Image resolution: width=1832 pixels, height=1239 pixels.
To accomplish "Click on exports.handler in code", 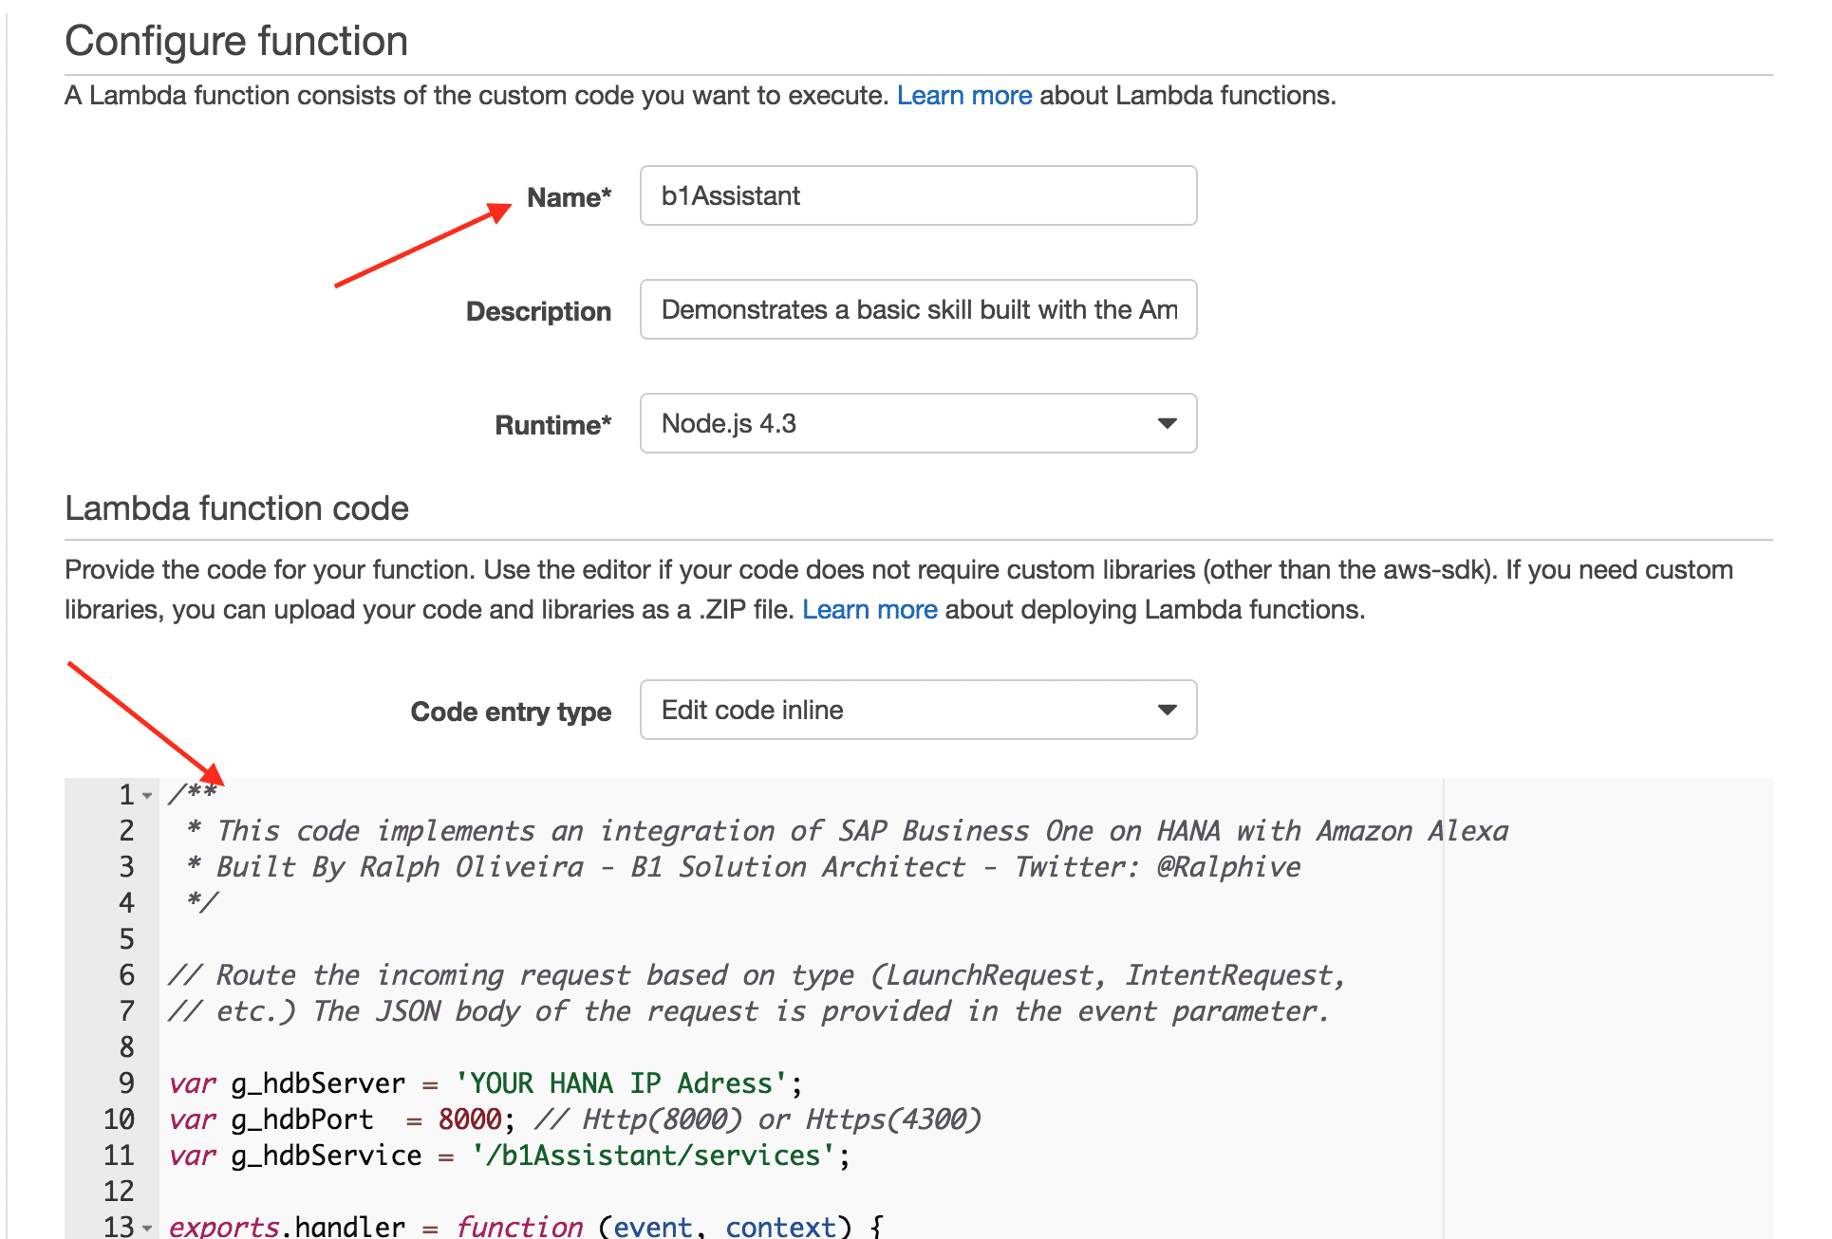I will 286,1226.
